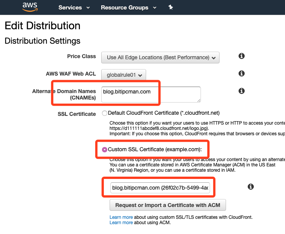Open the Services menu
The height and width of the screenshot is (234, 285).
(x=74, y=8)
